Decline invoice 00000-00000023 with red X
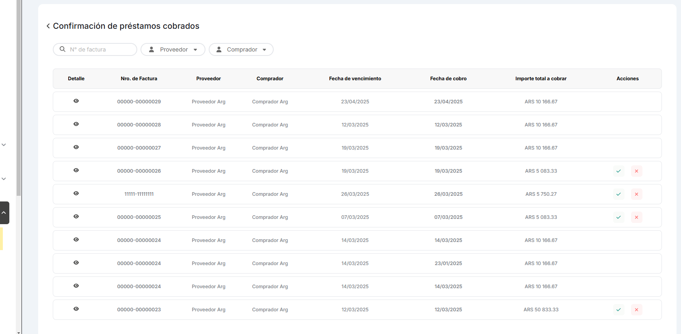The width and height of the screenshot is (681, 334). (636, 310)
